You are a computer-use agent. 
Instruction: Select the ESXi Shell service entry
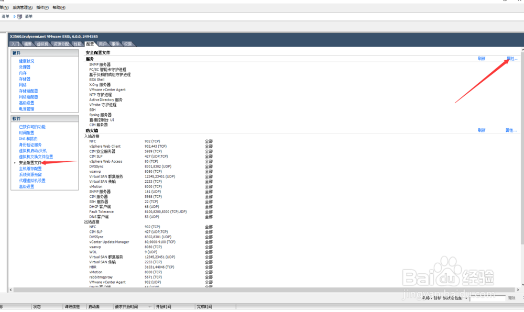[x=97, y=80]
